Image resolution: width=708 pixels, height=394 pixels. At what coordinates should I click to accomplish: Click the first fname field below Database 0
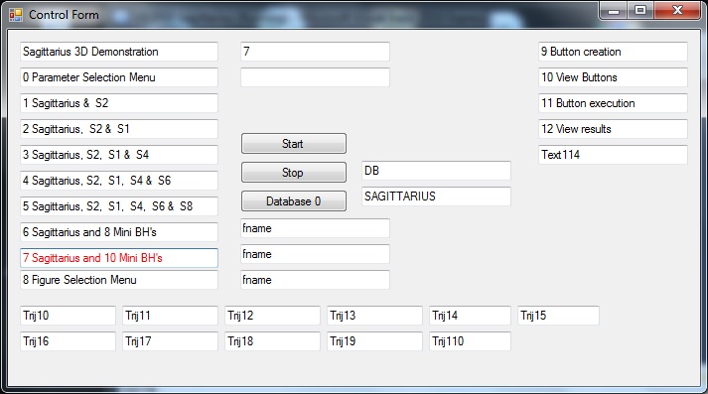point(315,228)
